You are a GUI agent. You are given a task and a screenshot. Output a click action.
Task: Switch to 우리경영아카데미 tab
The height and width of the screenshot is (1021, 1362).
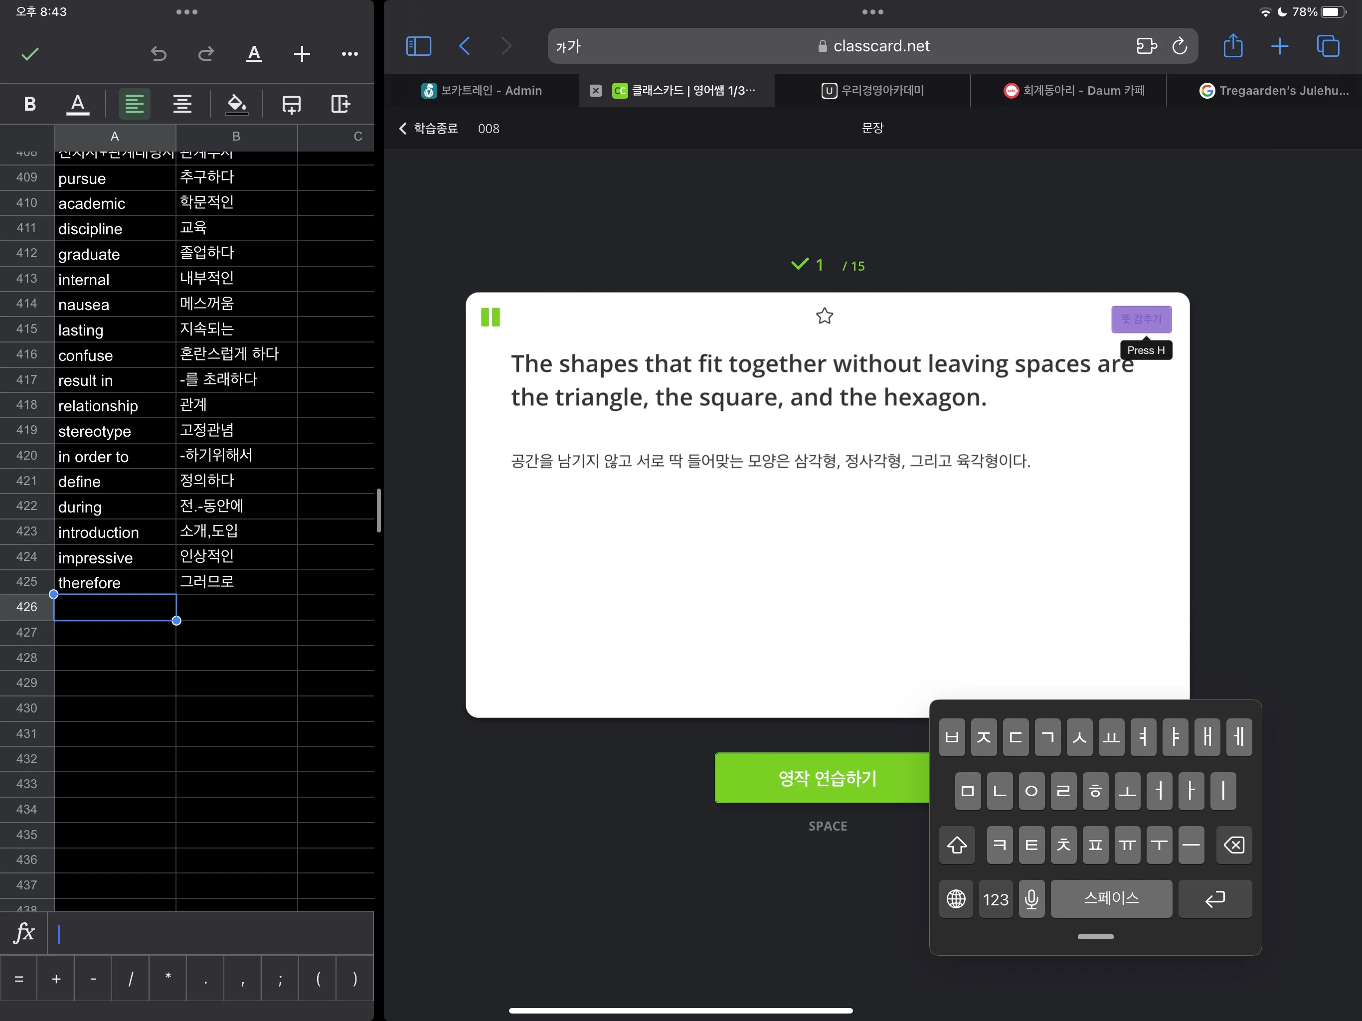click(x=872, y=91)
